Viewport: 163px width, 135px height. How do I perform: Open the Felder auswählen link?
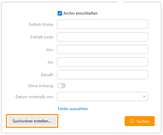[x=73, y=109]
